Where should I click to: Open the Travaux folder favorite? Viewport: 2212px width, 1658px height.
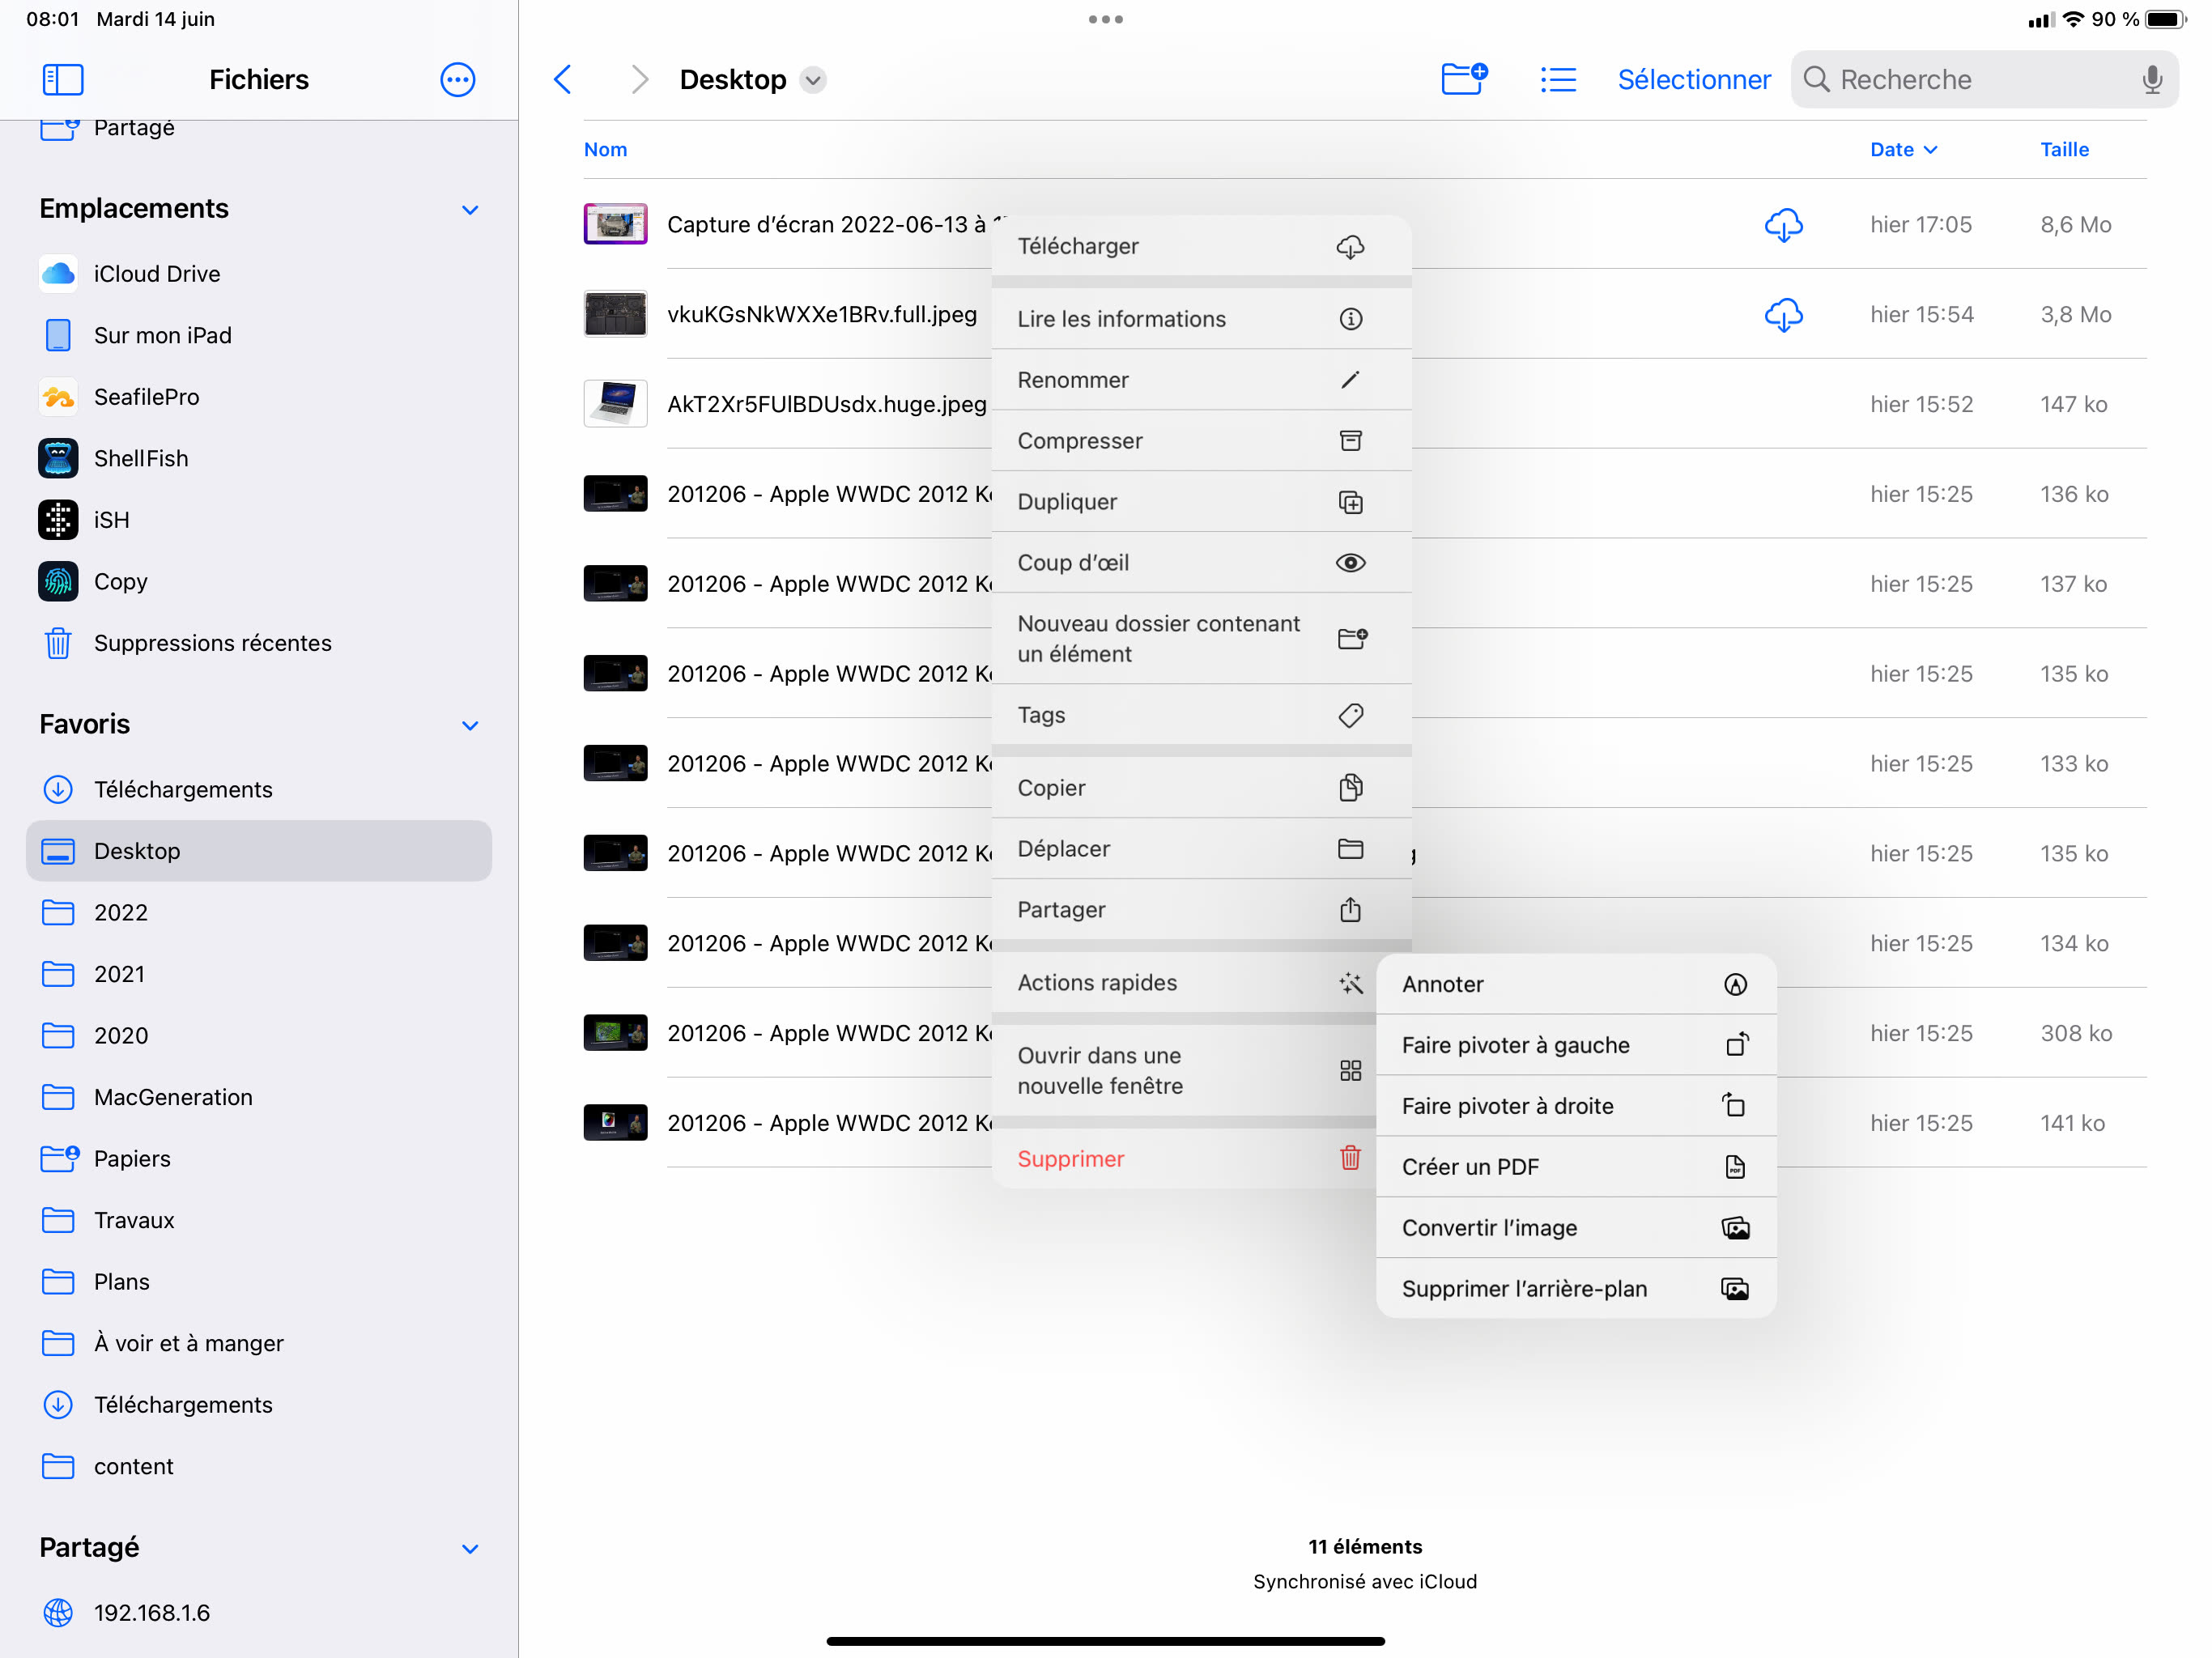click(x=259, y=1219)
